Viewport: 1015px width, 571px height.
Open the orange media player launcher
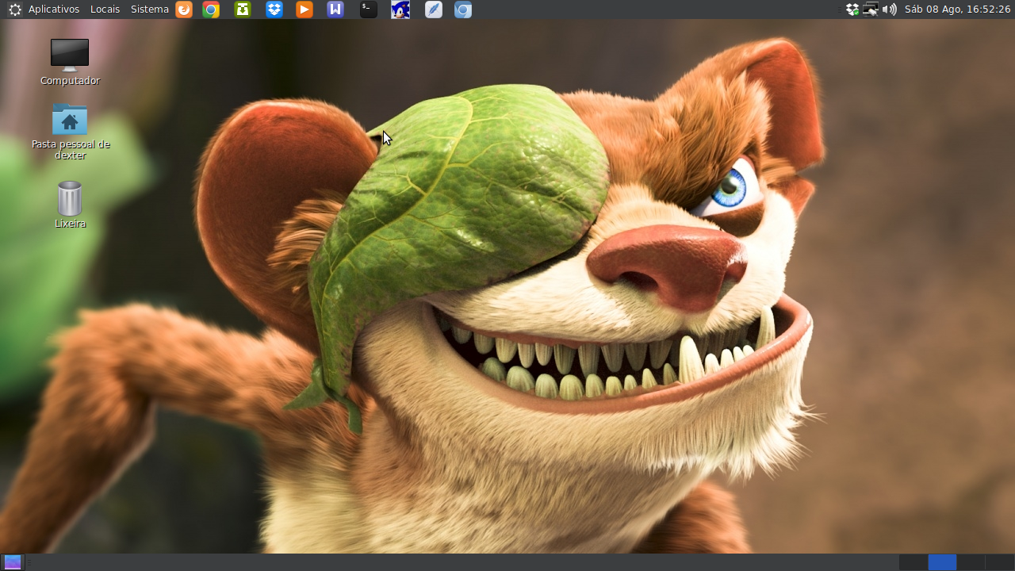304,10
